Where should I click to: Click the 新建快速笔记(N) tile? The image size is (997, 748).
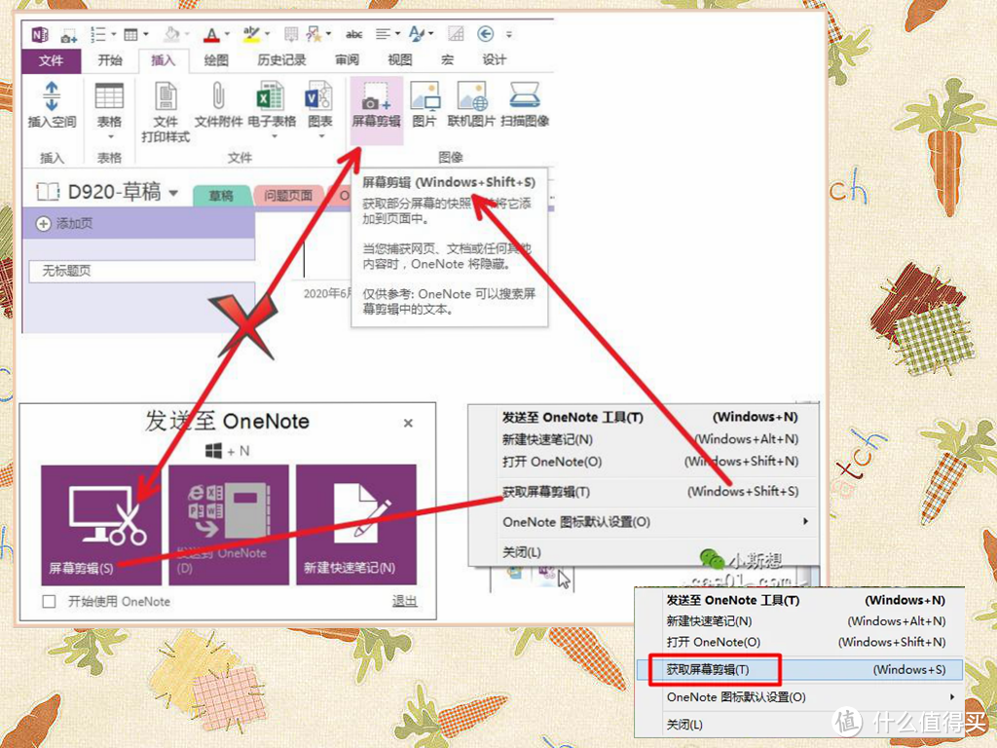[x=356, y=525]
